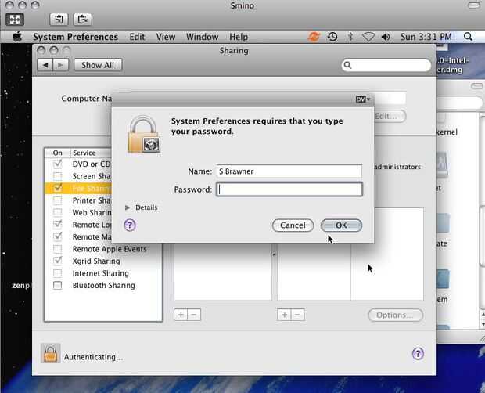The width and height of the screenshot is (485, 393).
Task: Click OK in the password dialog
Action: point(341,225)
